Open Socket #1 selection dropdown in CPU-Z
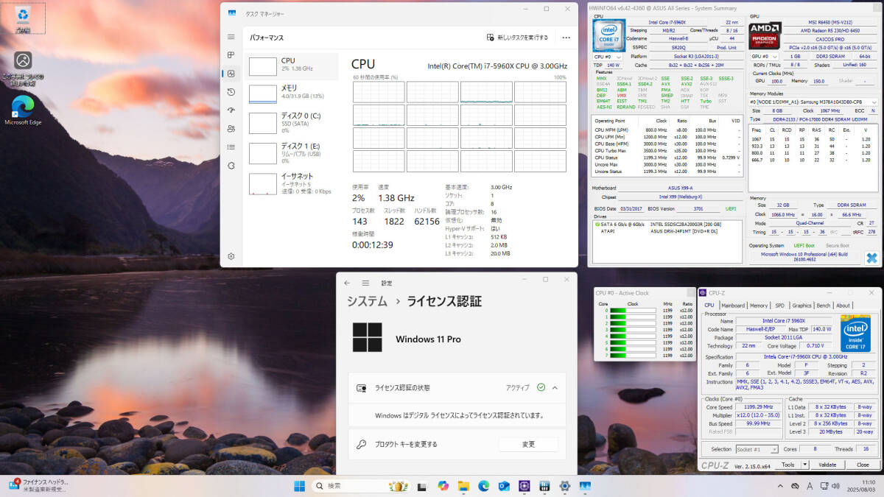The height and width of the screenshot is (497, 884). [757, 449]
